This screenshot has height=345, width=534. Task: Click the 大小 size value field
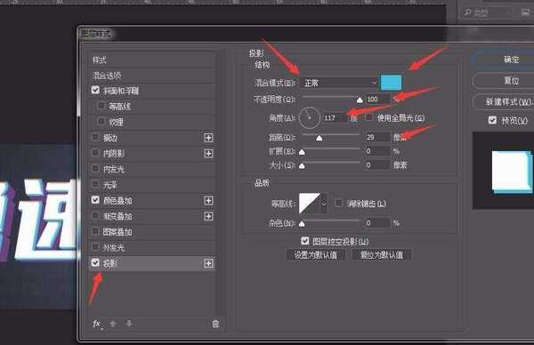click(x=377, y=165)
